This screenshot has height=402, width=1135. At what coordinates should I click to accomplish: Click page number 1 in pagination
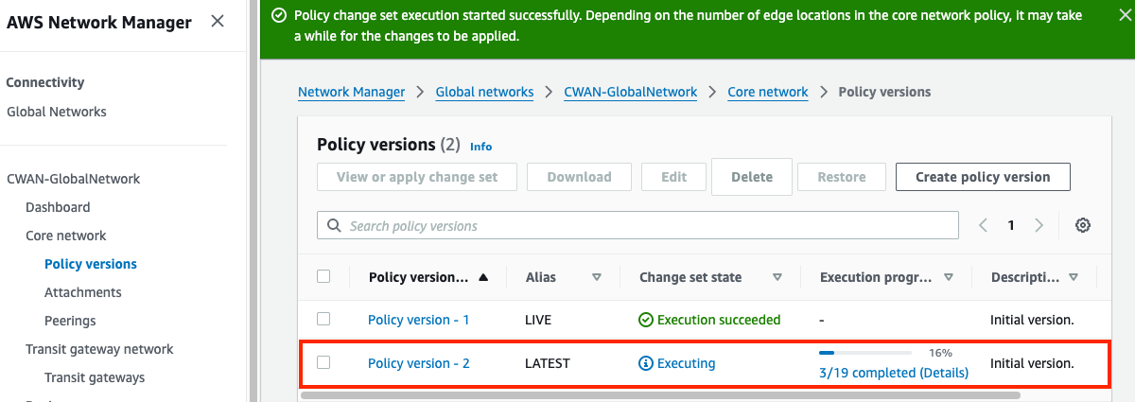(1011, 225)
